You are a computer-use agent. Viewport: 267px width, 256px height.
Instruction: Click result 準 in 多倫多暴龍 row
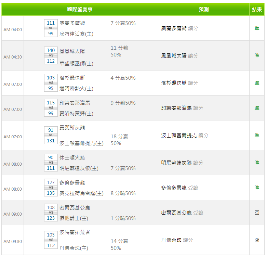[x=257, y=188]
